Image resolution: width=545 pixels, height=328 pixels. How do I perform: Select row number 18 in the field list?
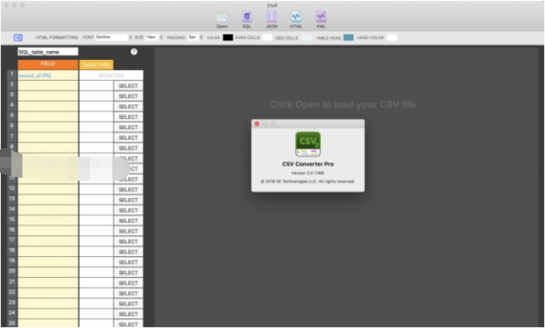click(x=12, y=251)
